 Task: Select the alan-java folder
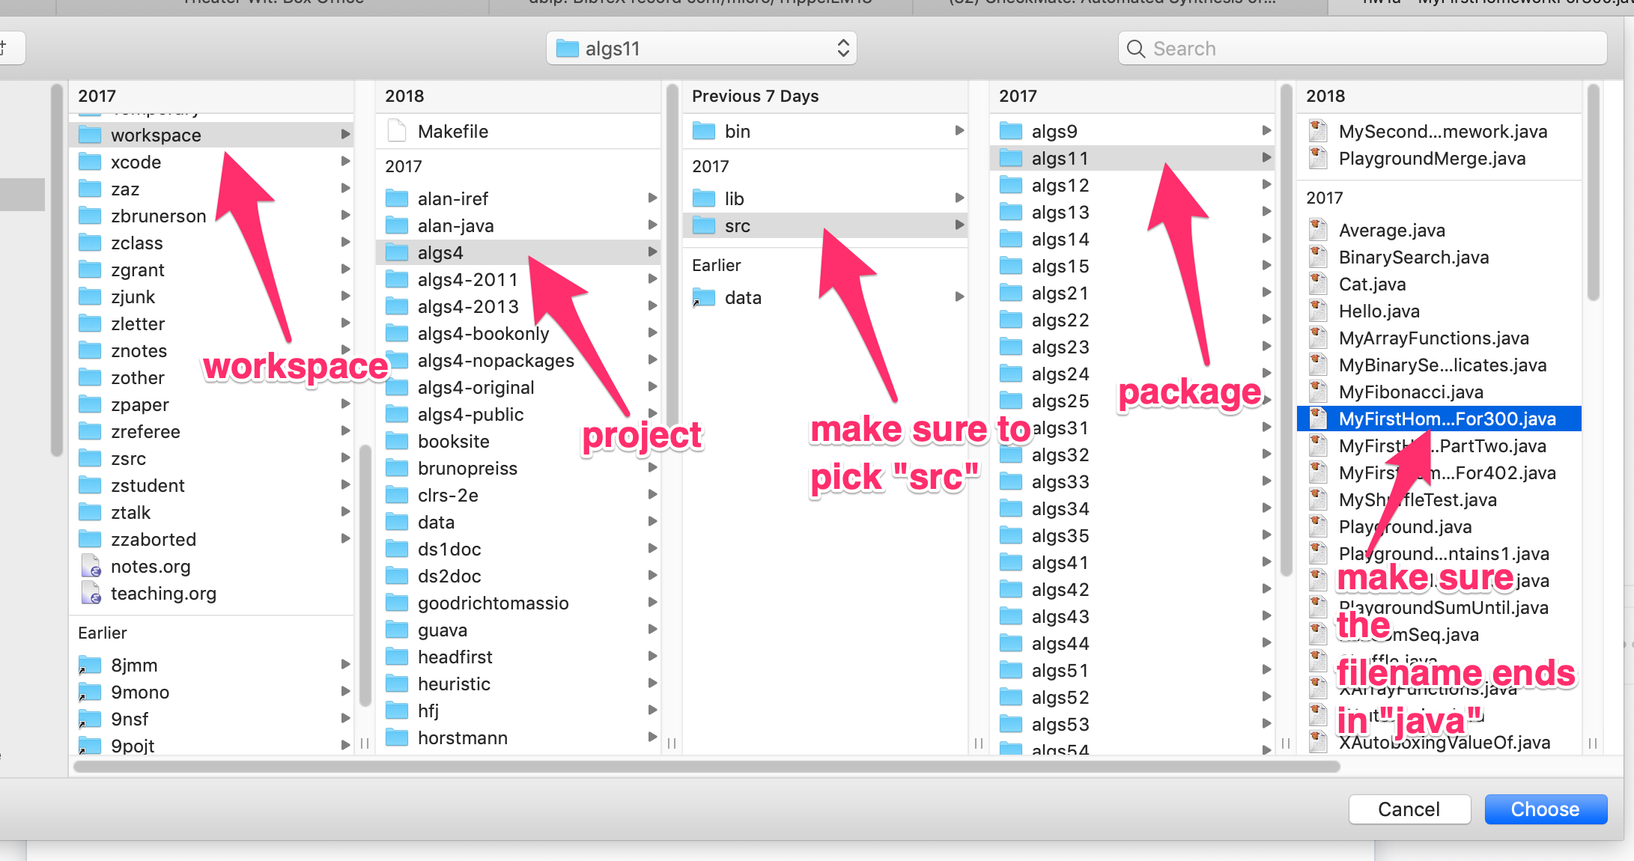pos(455,226)
